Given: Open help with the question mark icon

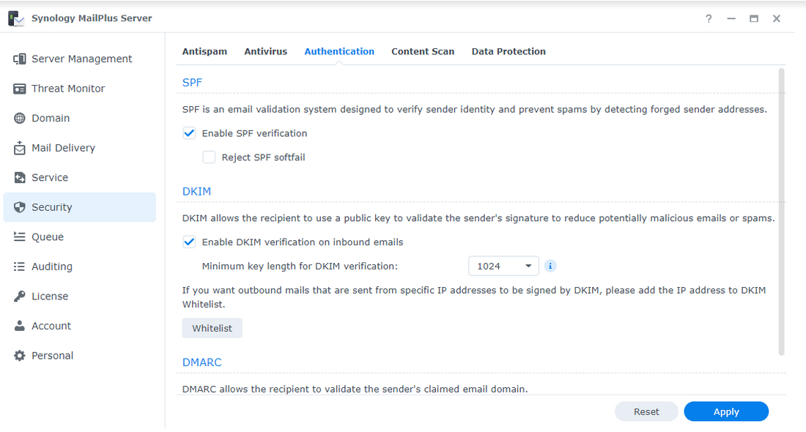Looking at the screenshot, I should click(709, 19).
